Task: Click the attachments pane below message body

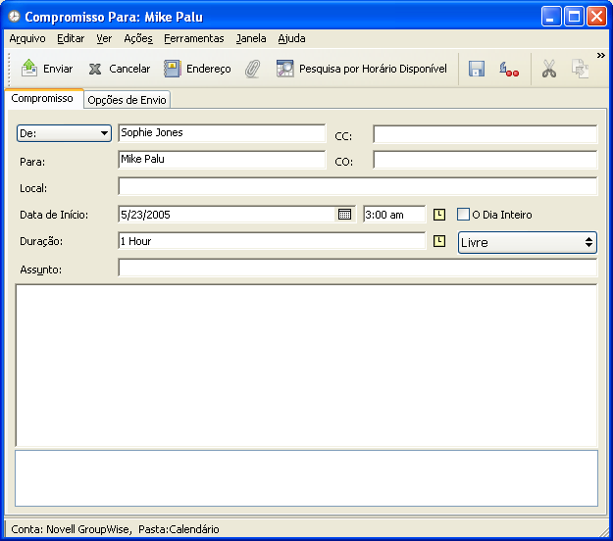Action: [x=306, y=478]
